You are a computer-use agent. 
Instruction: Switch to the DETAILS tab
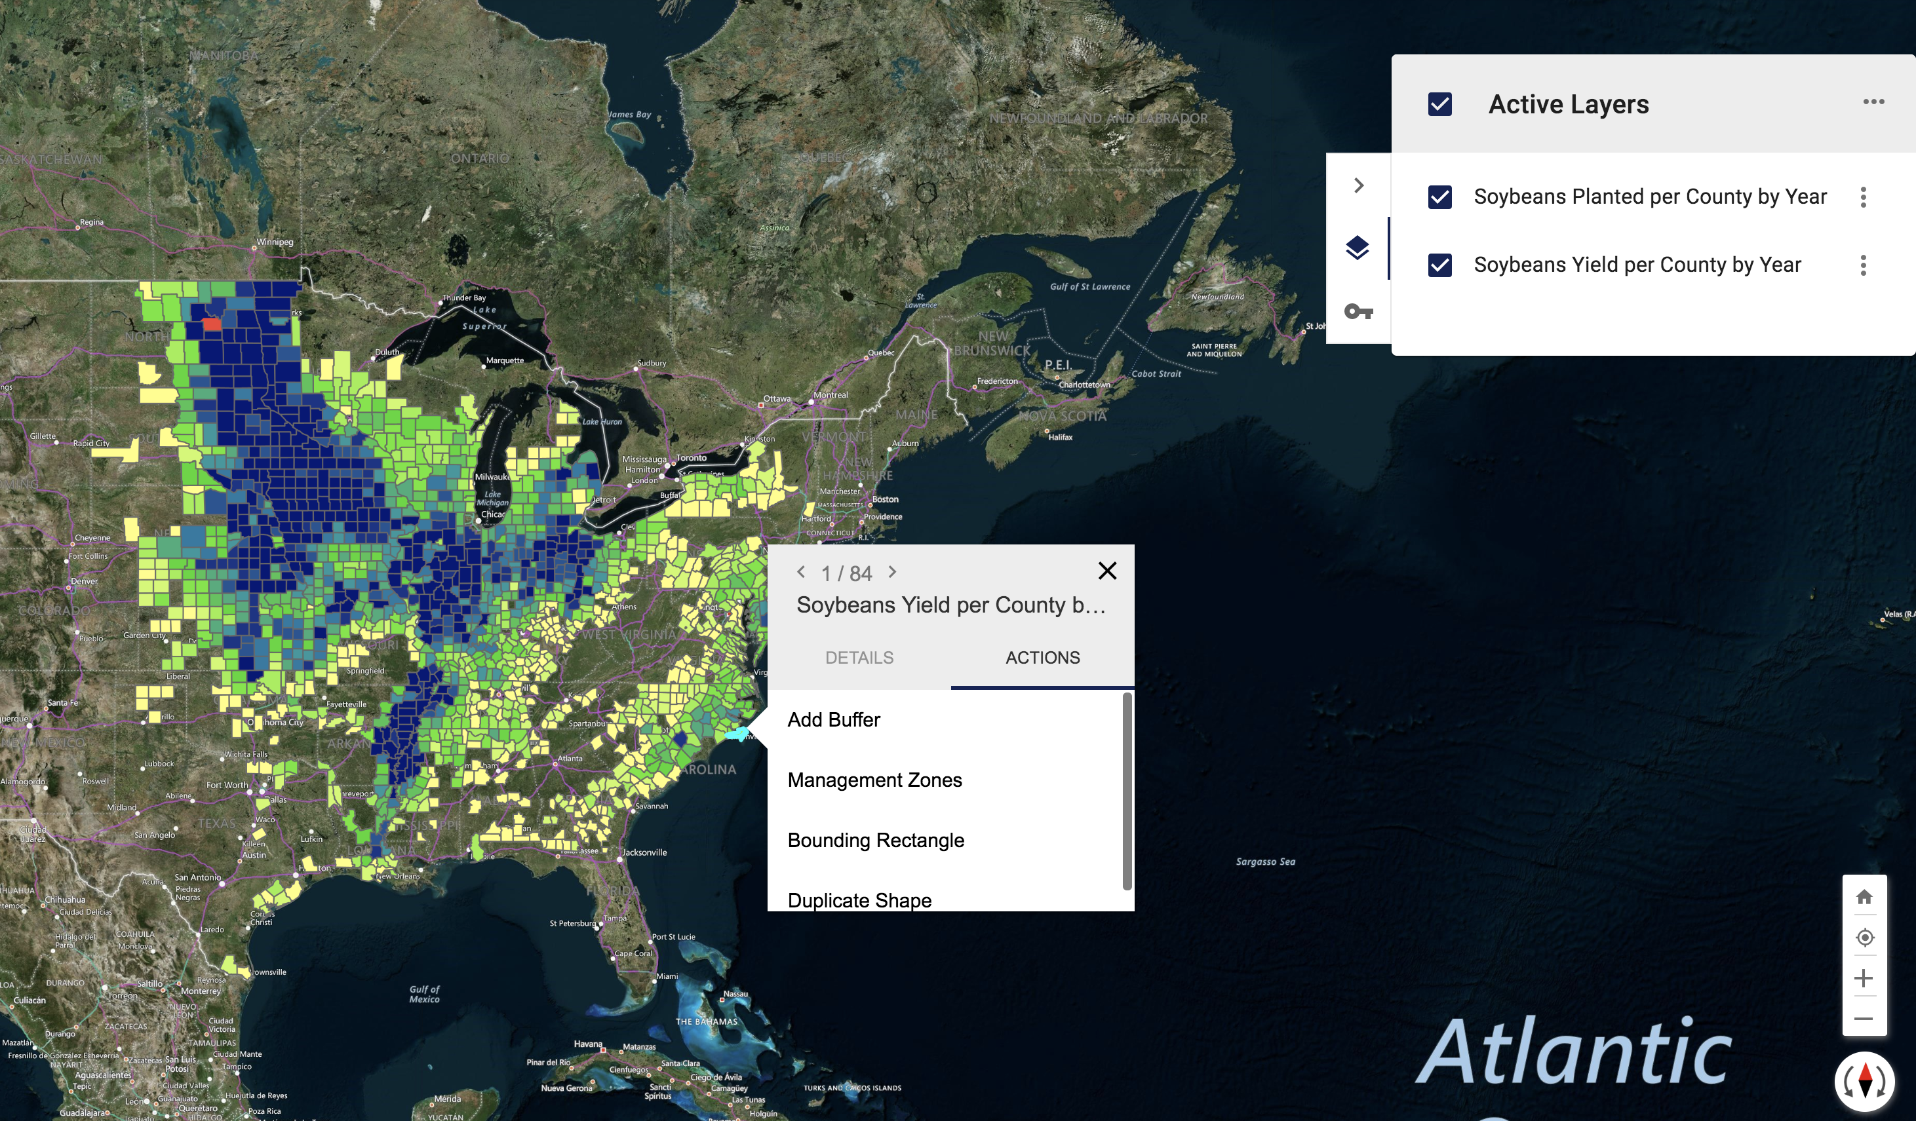tap(859, 657)
